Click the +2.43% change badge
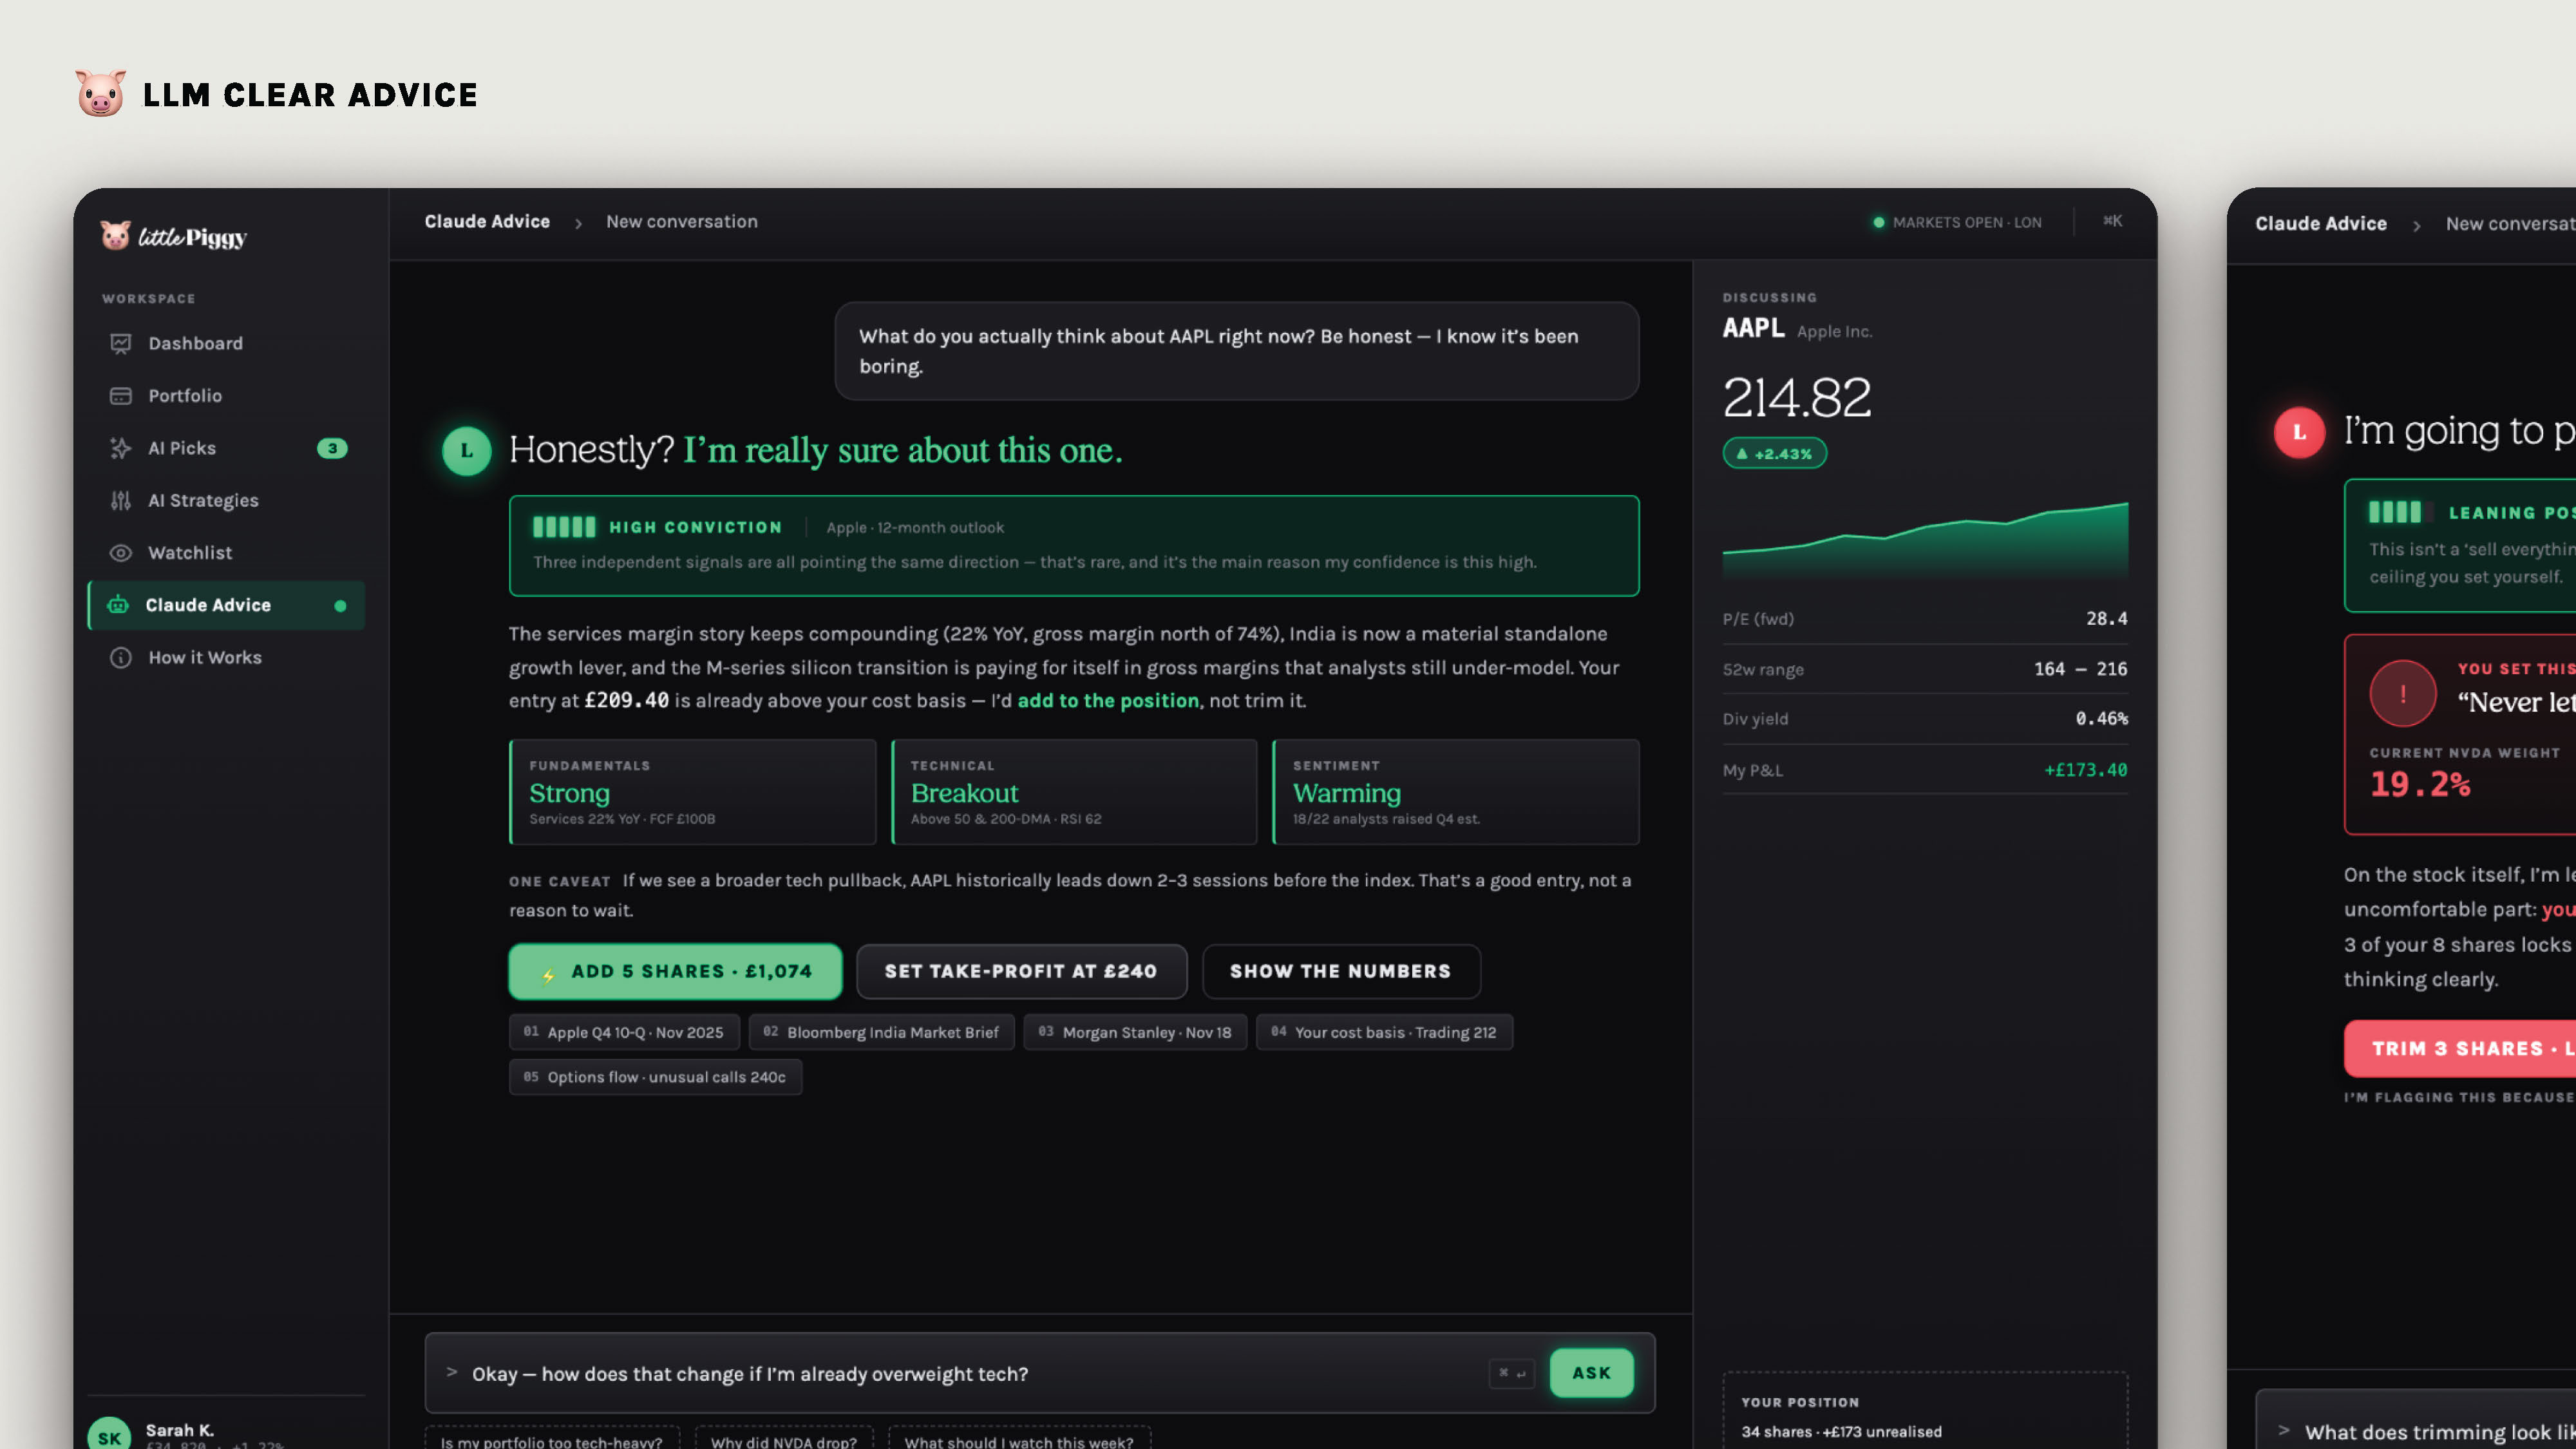 [x=1774, y=453]
